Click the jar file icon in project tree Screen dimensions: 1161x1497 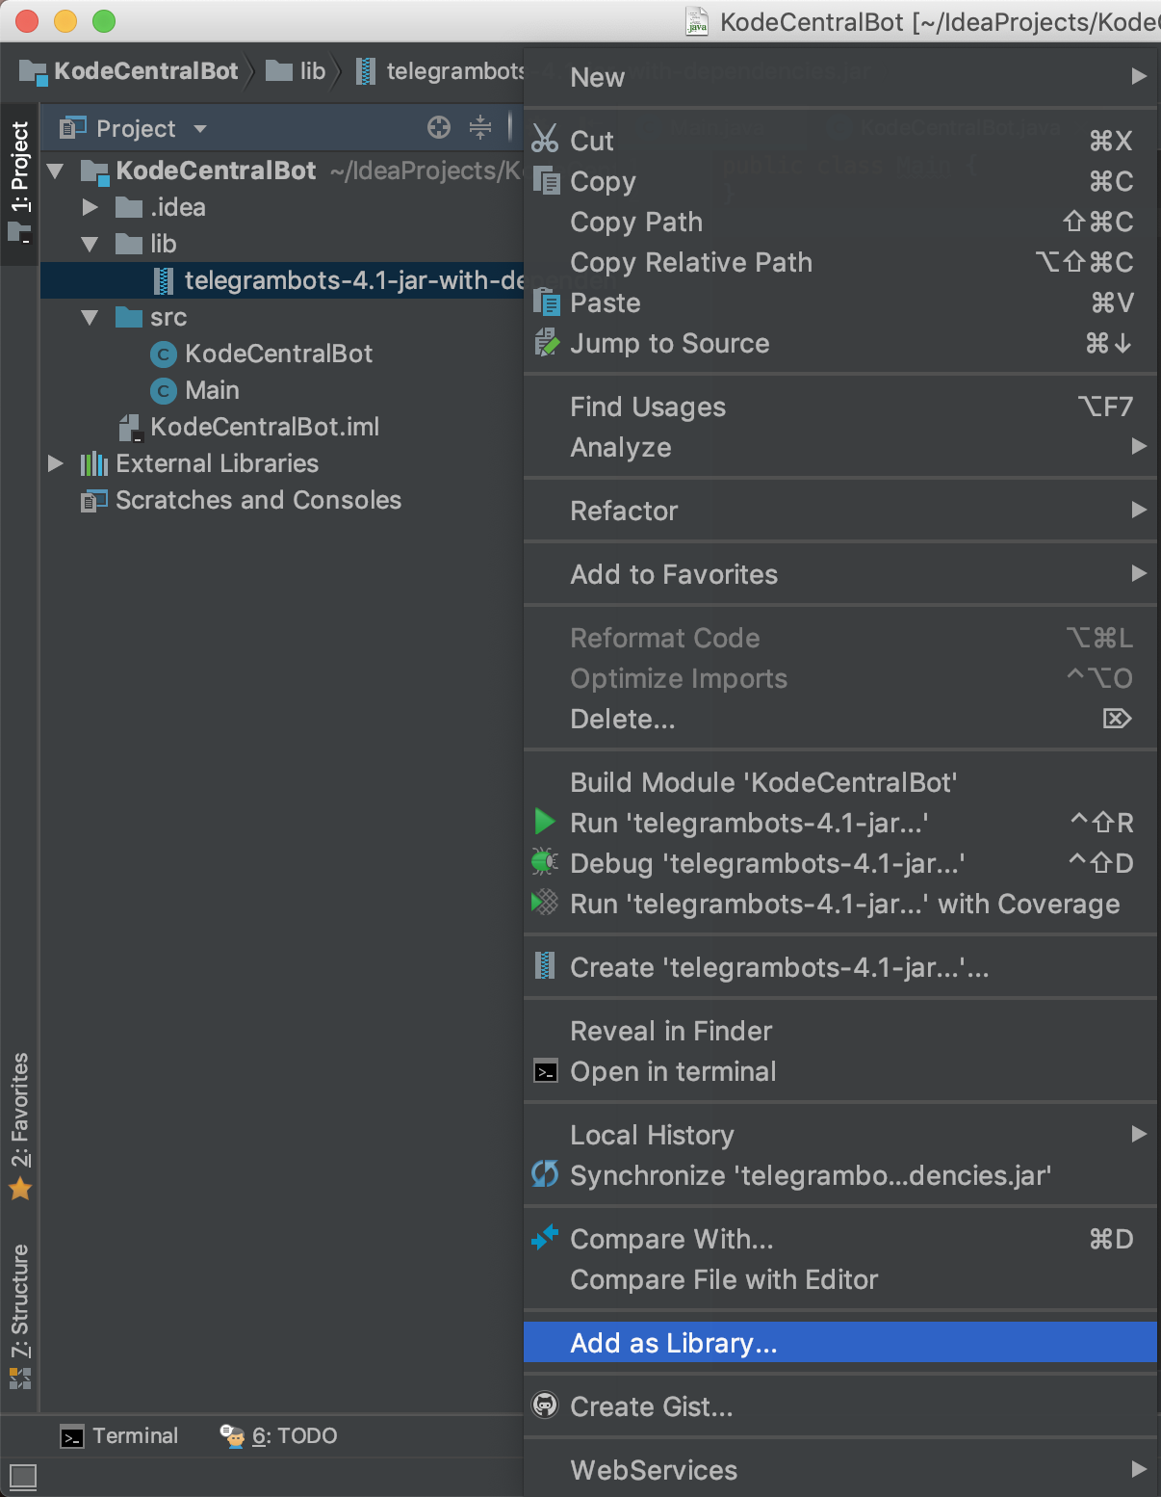point(164,280)
